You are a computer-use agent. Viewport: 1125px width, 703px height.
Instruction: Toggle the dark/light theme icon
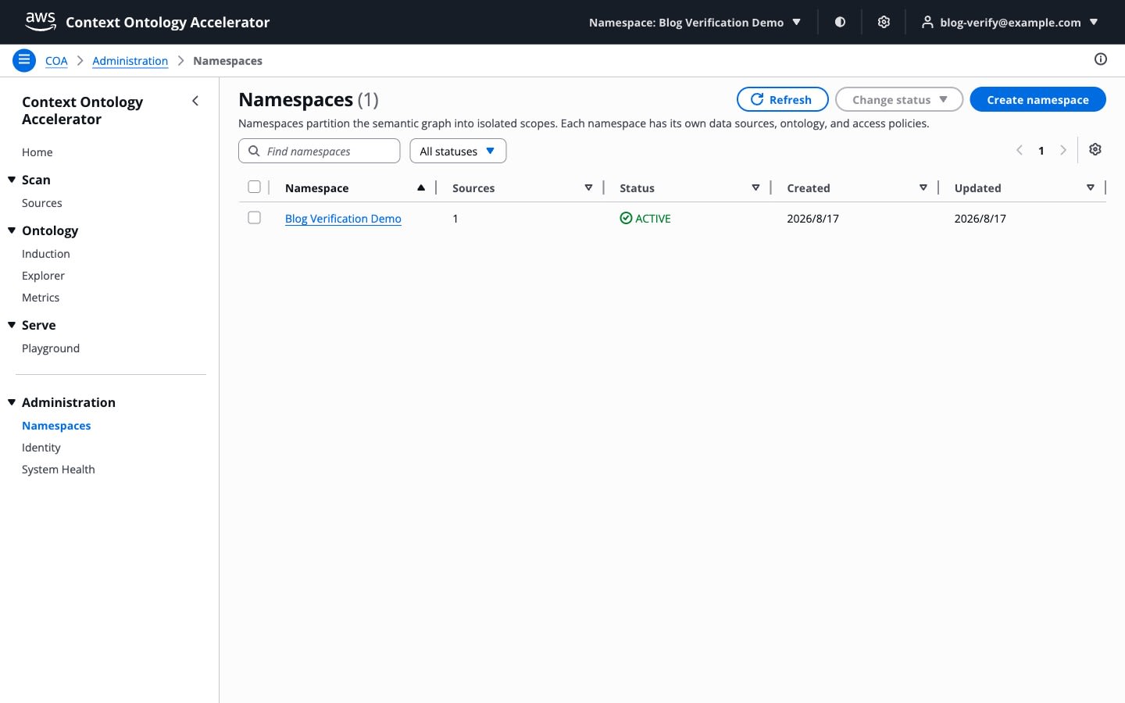840,22
